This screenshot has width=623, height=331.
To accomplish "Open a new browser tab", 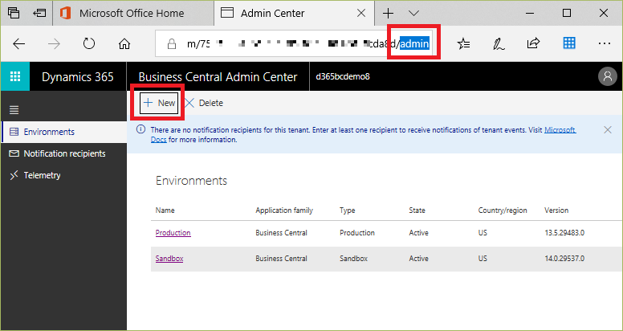I will coord(388,13).
